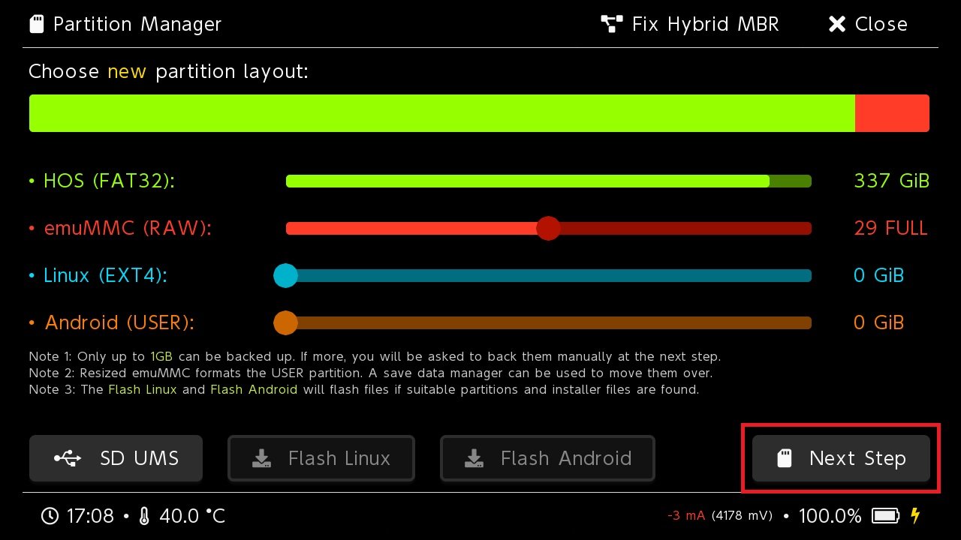
Task: Click the download icon on Flash Linux
Action: click(x=261, y=458)
